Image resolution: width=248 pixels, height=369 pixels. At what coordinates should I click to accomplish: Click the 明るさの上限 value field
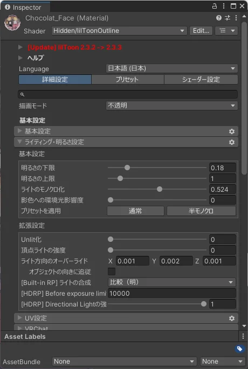tap(223, 179)
